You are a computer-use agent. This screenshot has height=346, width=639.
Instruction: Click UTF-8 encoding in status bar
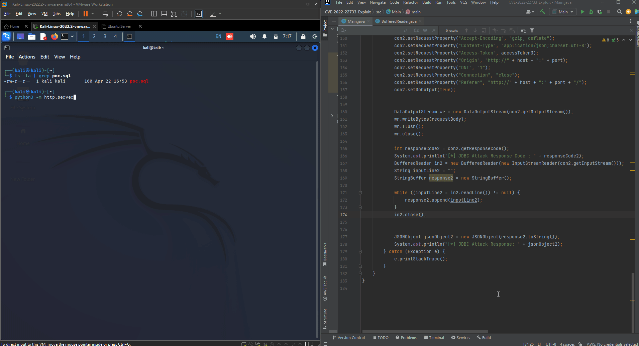coord(551,344)
